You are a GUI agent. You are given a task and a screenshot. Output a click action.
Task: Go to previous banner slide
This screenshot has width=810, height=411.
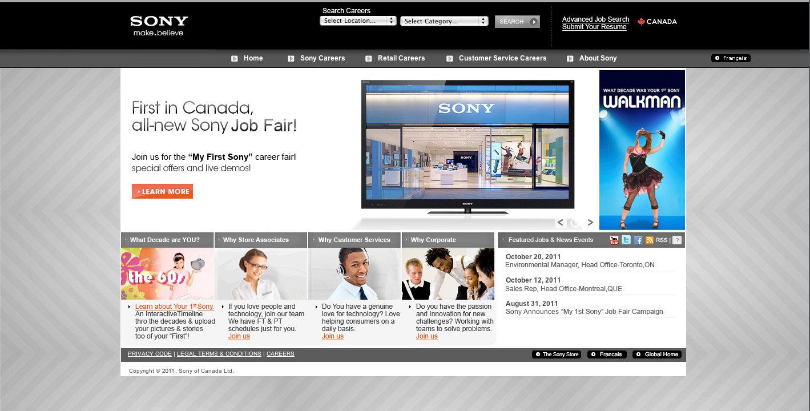[561, 223]
